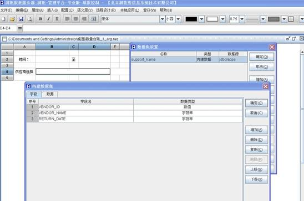
Task: Open the 文件(F) menu
Action: click(x=6, y=10)
